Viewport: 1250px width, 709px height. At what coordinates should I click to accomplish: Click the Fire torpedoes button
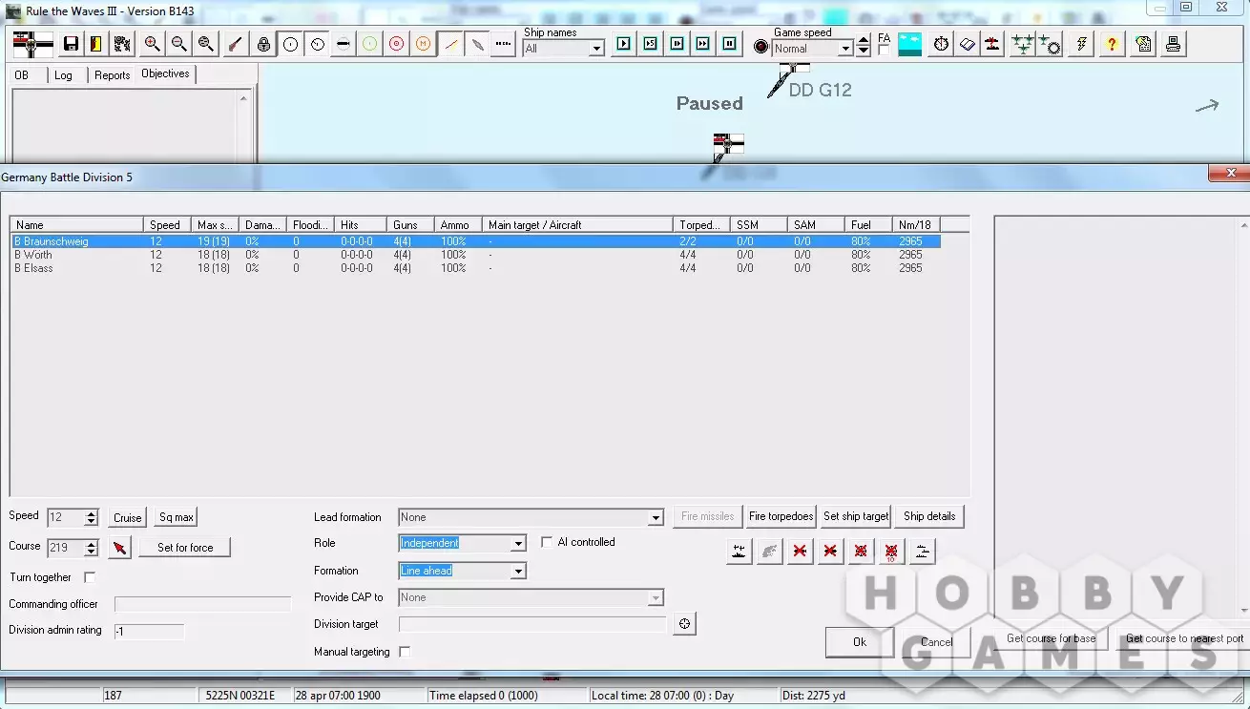(781, 516)
